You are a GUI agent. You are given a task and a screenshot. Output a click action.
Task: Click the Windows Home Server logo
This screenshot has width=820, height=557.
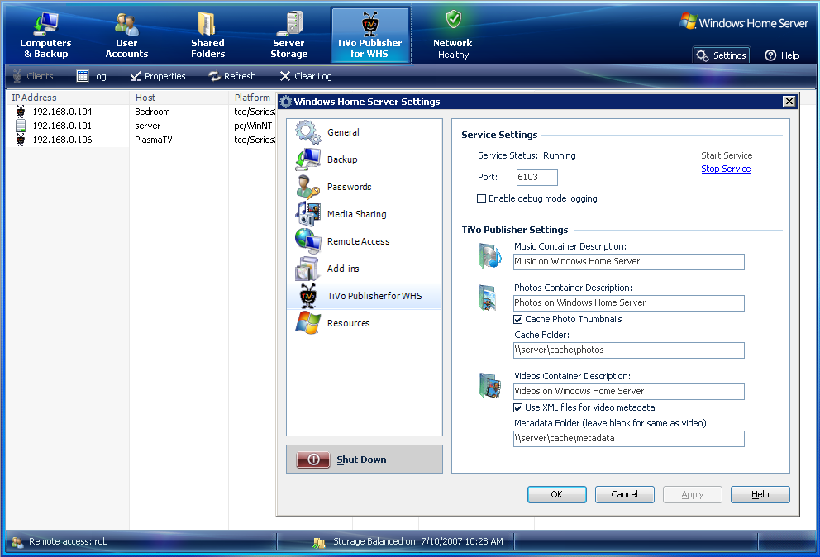(744, 22)
